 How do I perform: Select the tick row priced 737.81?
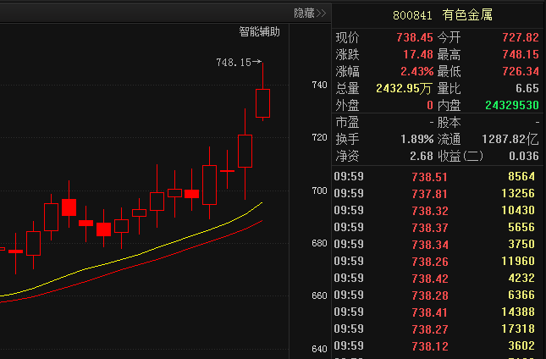(x=436, y=193)
